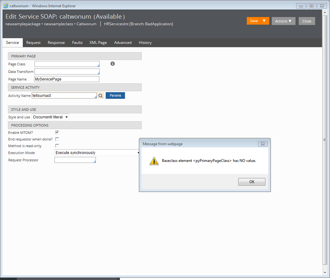Go to the History tab
Viewport: 330px width, 280px height.
point(145,43)
